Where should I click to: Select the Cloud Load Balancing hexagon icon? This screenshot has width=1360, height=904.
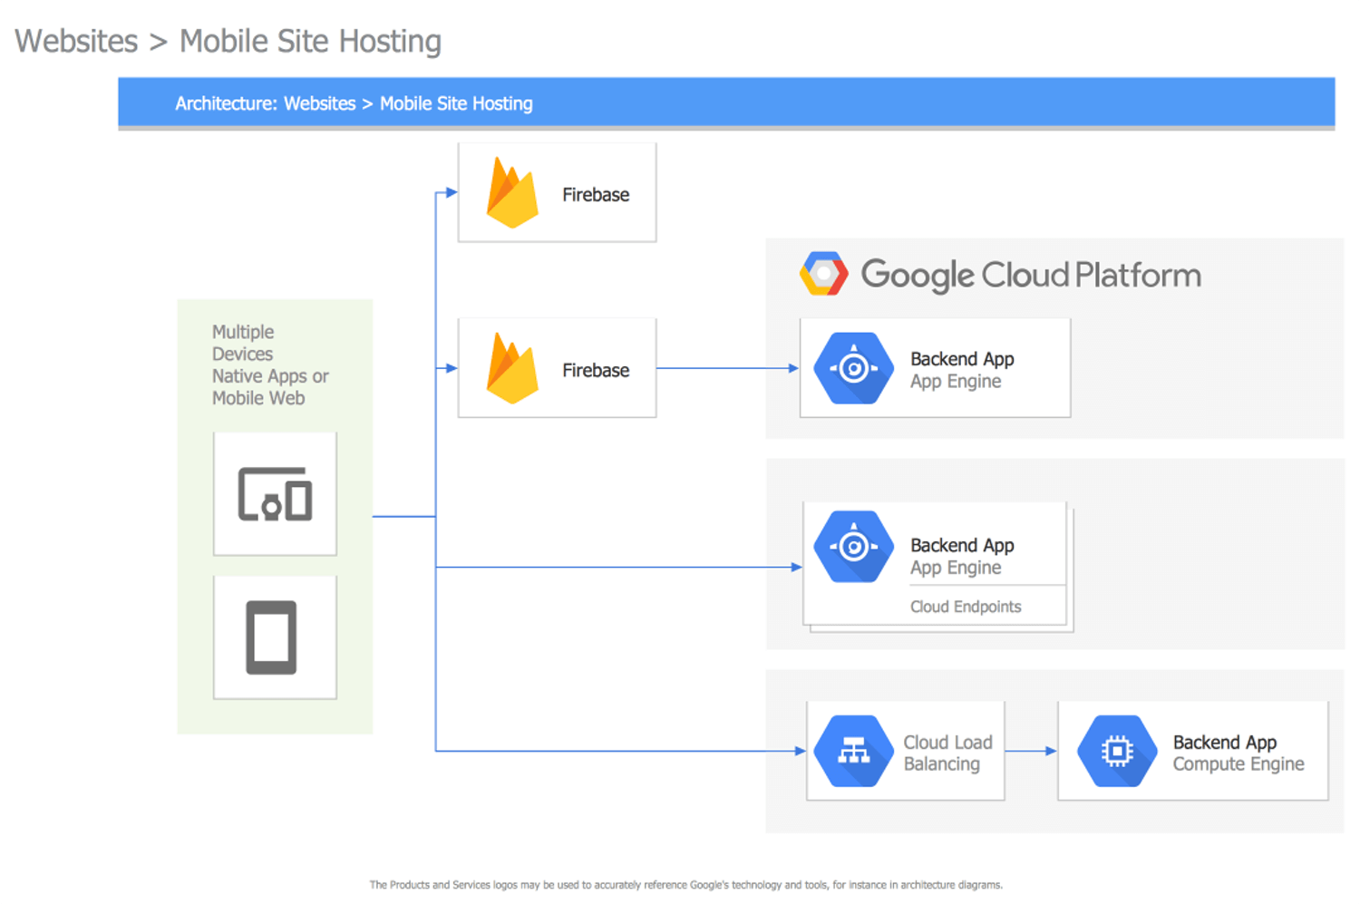853,751
